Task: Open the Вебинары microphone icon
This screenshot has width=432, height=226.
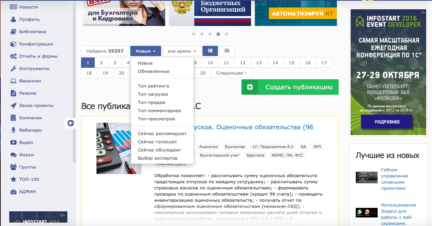Action: click(x=13, y=130)
